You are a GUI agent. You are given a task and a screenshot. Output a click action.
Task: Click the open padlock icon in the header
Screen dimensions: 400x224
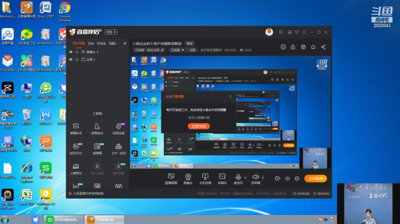pos(293,47)
